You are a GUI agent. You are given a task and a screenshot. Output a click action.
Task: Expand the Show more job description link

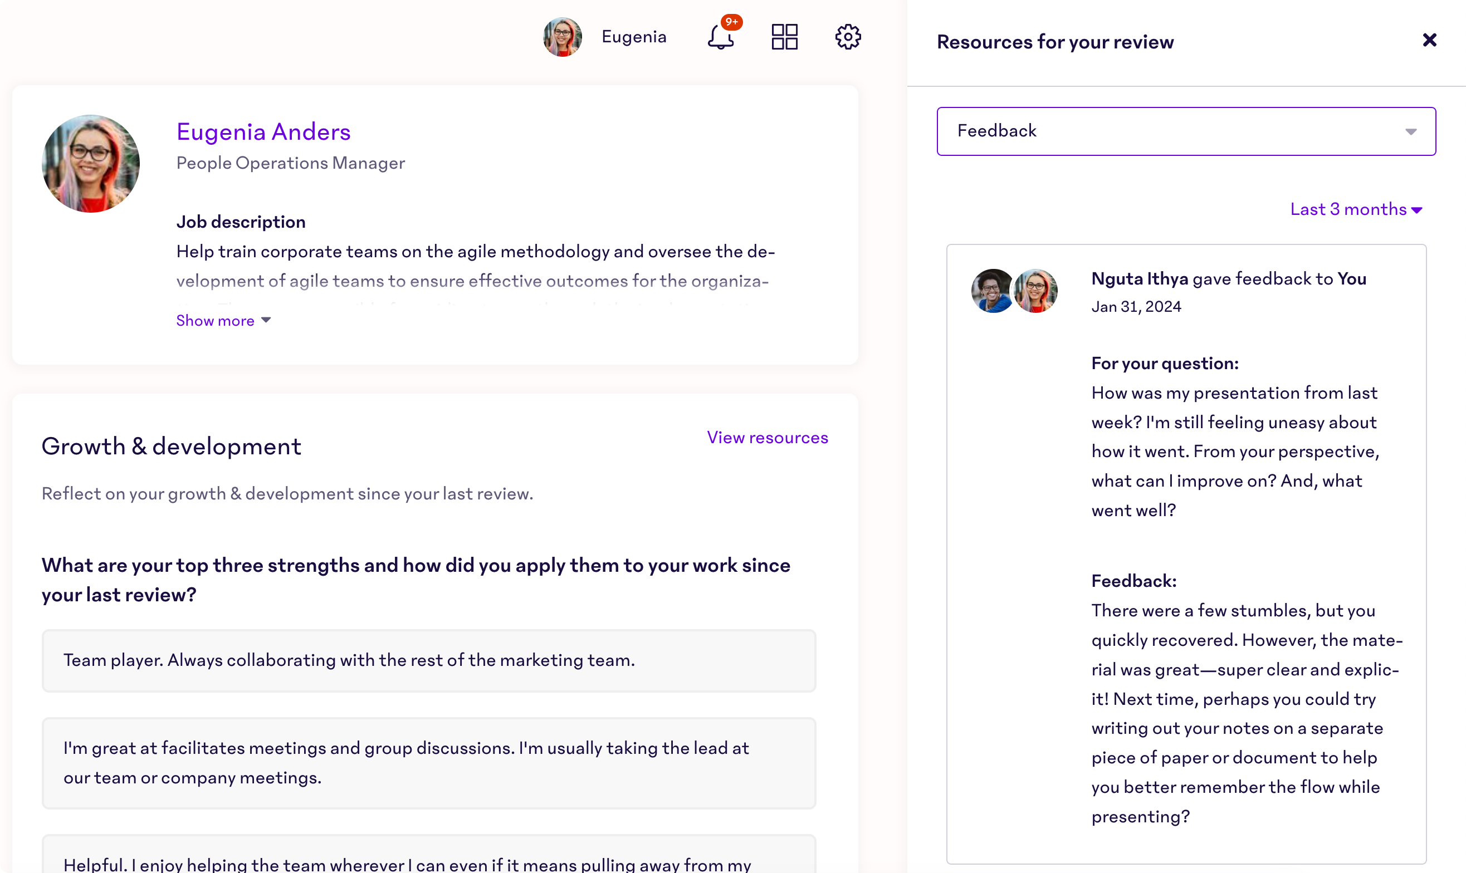click(222, 320)
